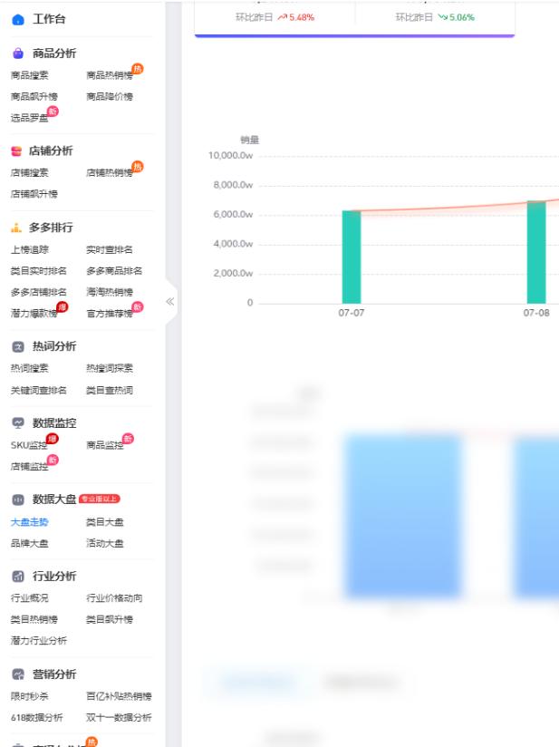Open 选品罗盘 menu item

30,118
